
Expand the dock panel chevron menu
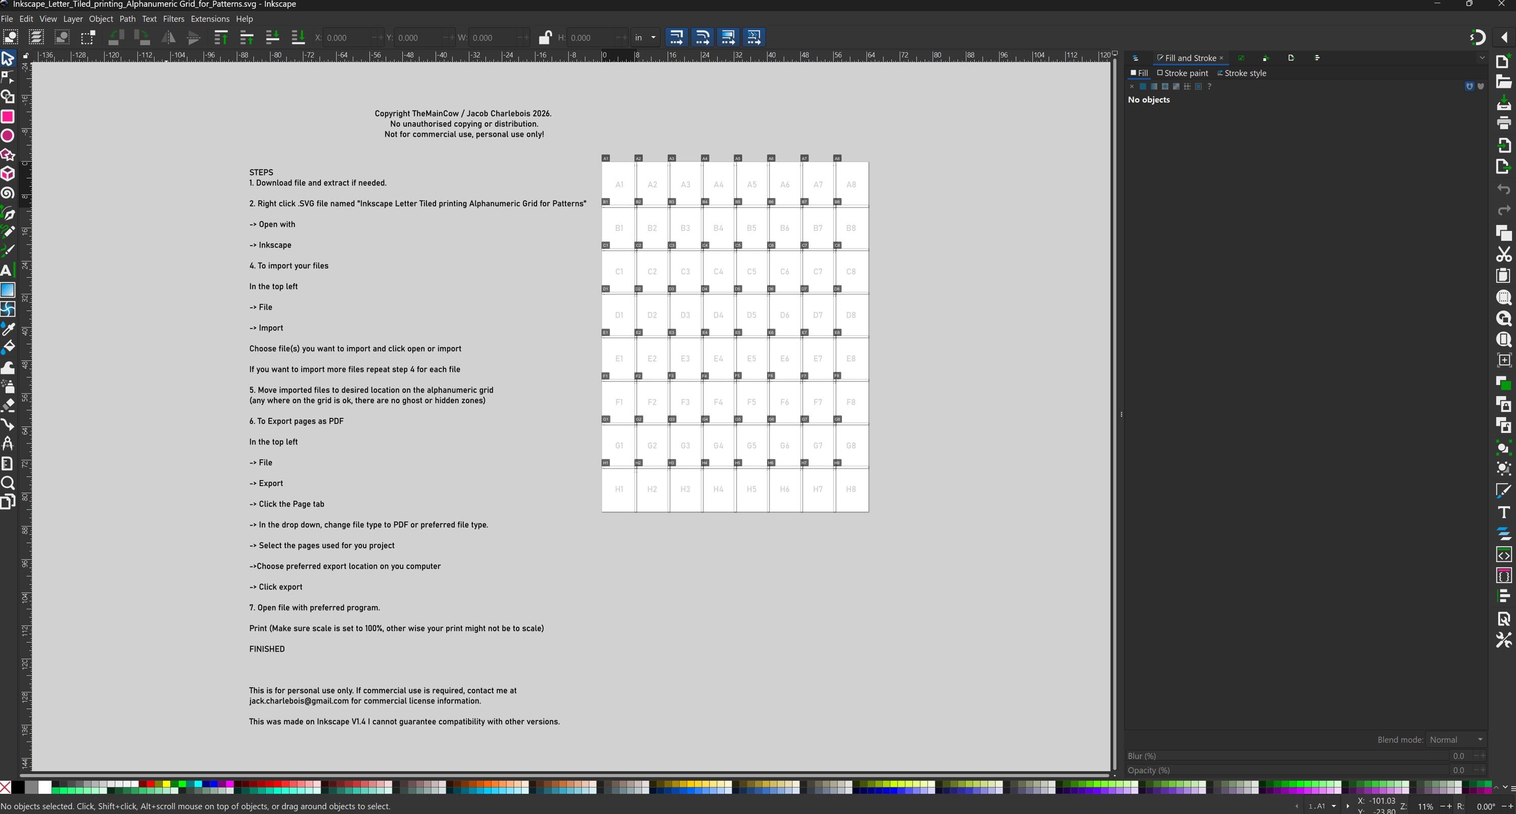[x=1482, y=58]
